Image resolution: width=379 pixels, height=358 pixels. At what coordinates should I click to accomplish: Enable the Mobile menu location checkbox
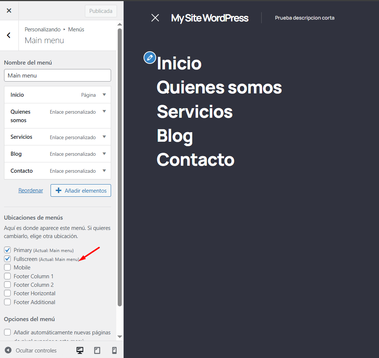[x=7, y=268]
